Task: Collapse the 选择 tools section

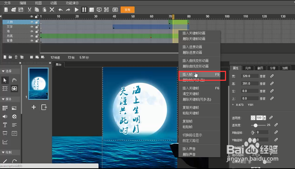Action: (3, 71)
